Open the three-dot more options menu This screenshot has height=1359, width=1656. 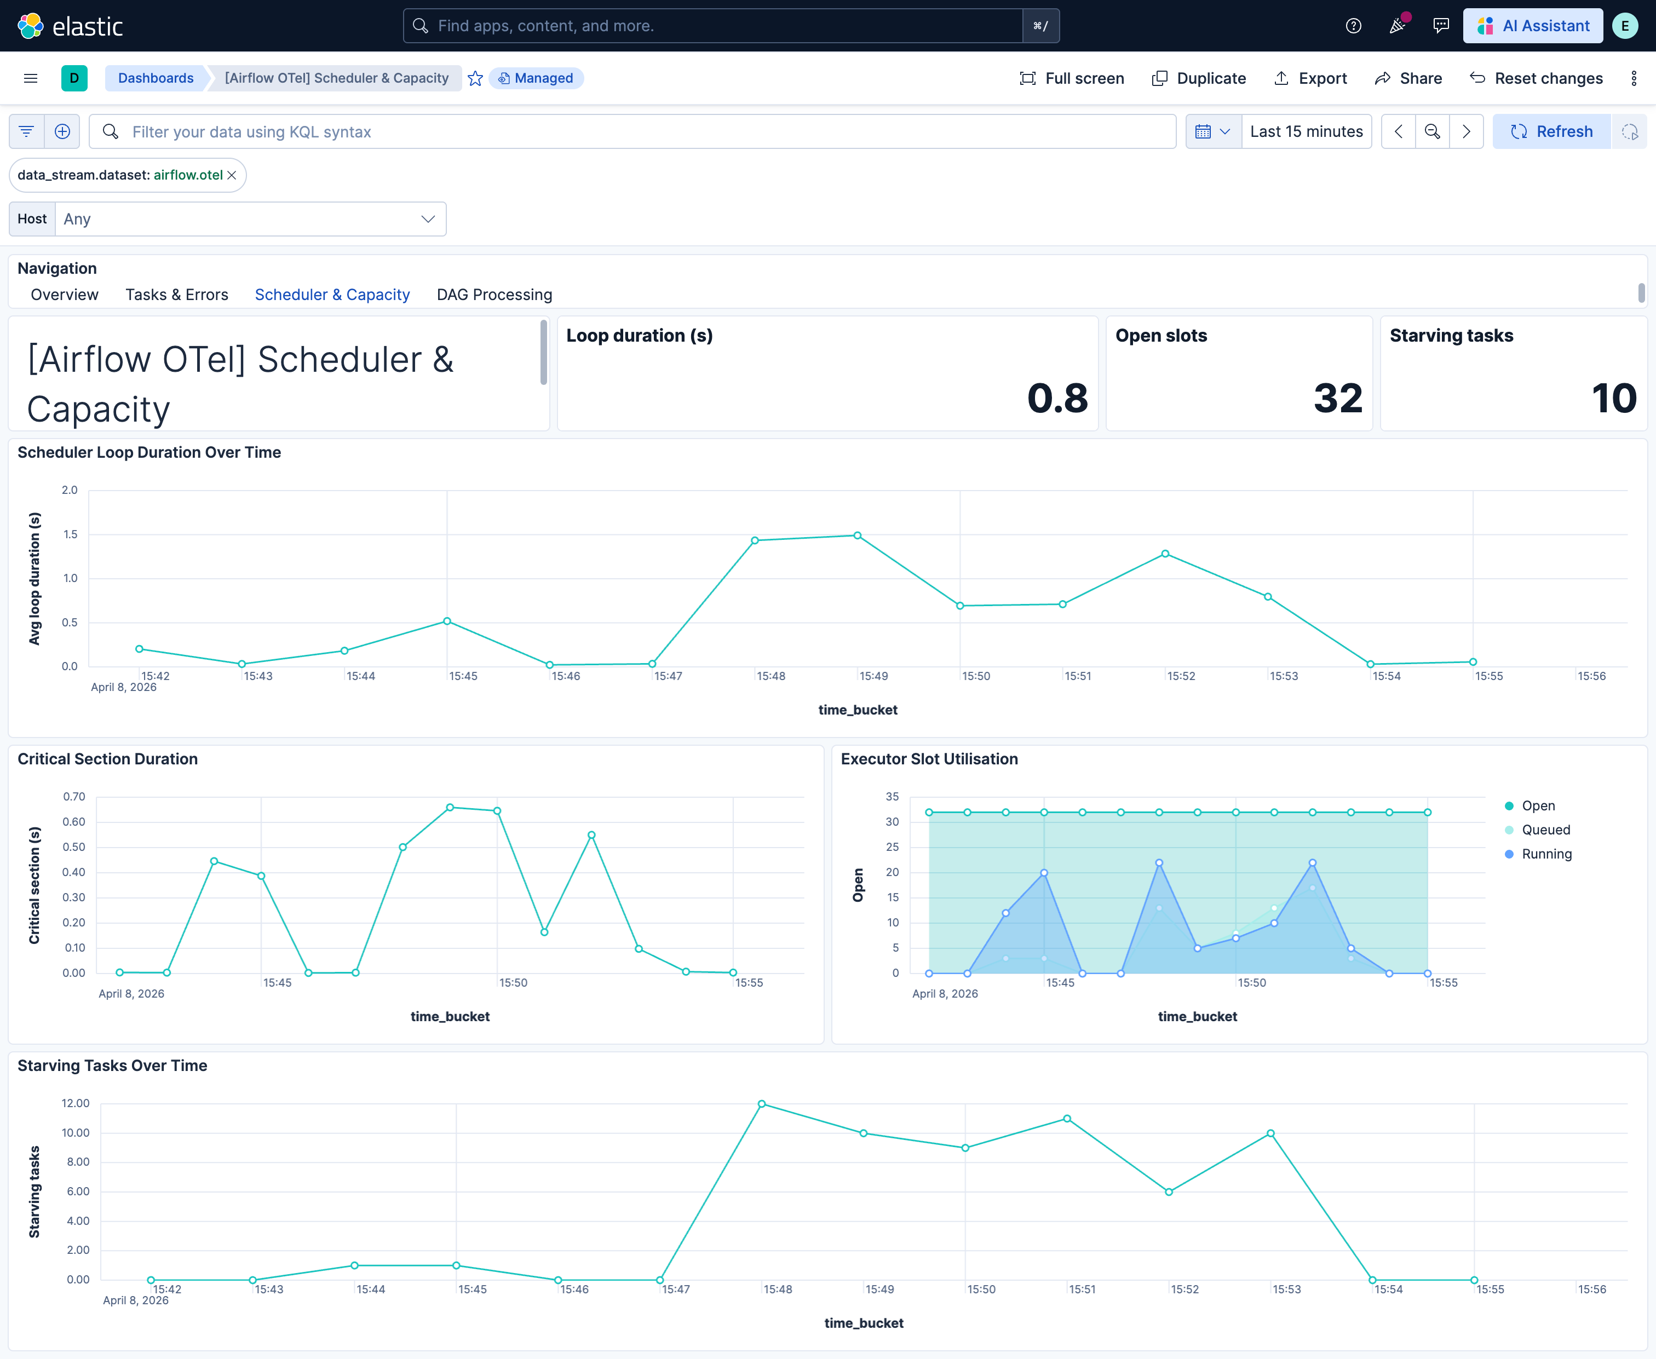click(1634, 78)
